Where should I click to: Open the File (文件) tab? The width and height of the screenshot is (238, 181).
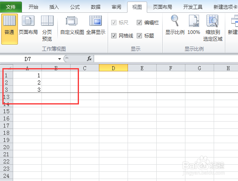pos(11,7)
